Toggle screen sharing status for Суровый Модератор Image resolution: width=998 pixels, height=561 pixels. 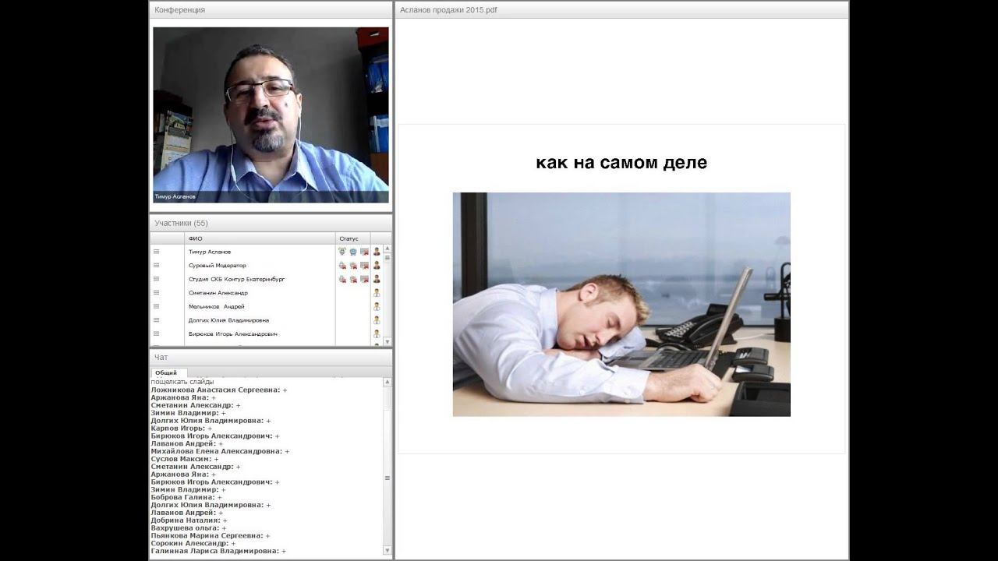click(364, 266)
